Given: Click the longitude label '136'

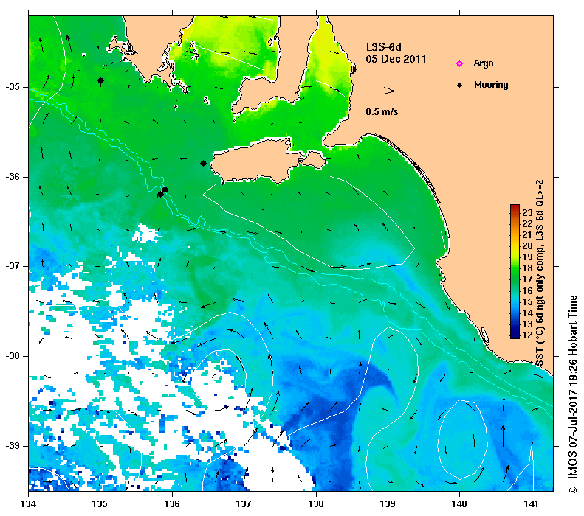Looking at the screenshot, I should 172,504.
